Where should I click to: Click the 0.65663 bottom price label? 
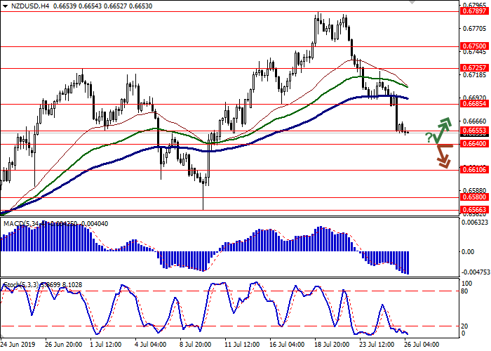click(x=474, y=209)
